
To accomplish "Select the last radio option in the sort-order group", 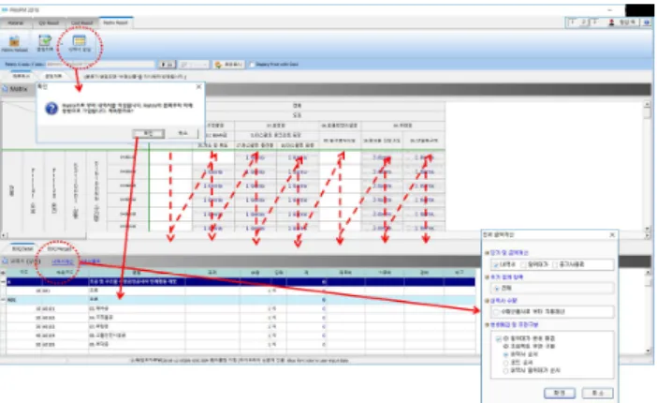I will 505,371.
